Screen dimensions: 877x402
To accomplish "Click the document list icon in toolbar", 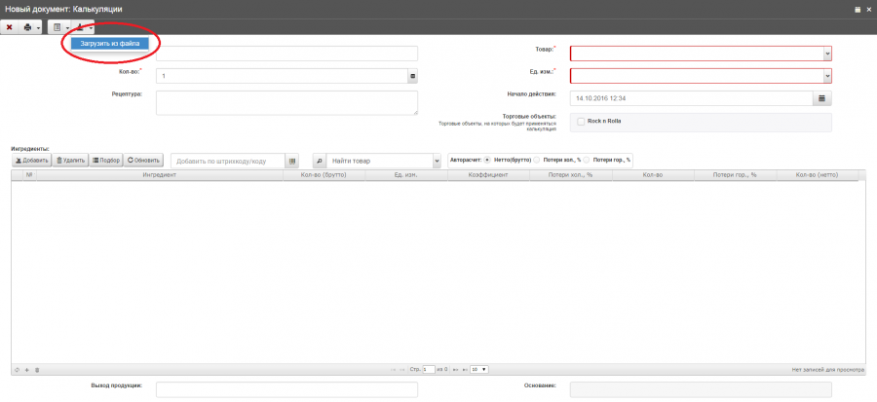I will point(57,27).
